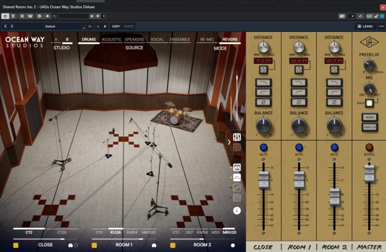This screenshot has height=252, width=386.
Task: Mute the ROOM 2 channel
Action: (x=334, y=147)
